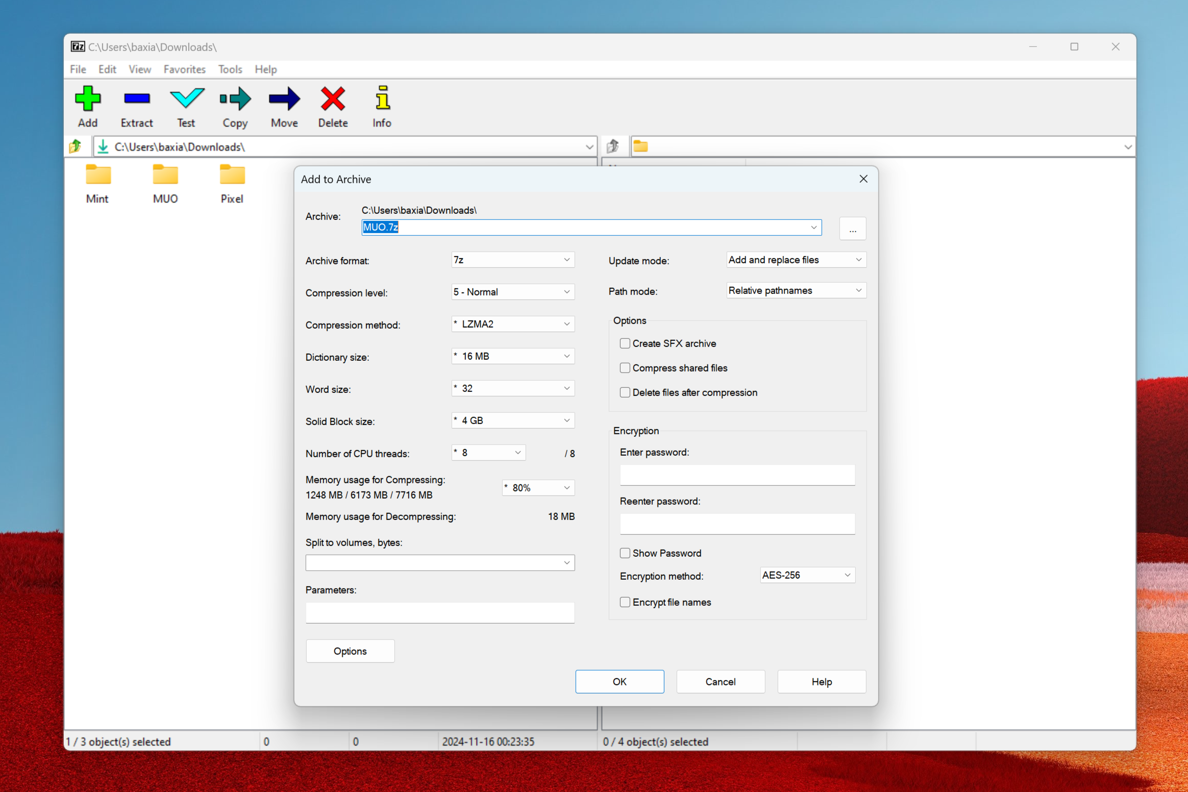The width and height of the screenshot is (1188, 792).
Task: Click the Options button
Action: click(350, 650)
